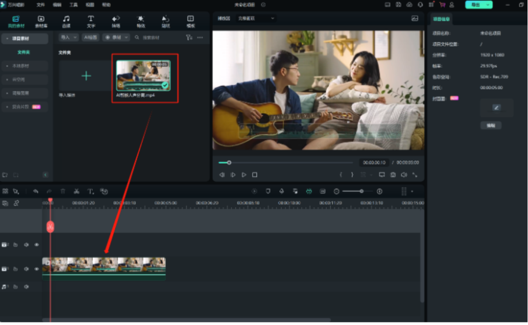Screen dimensions: 528x325
Task: Click the filter icon in media panel
Action: [189, 37]
